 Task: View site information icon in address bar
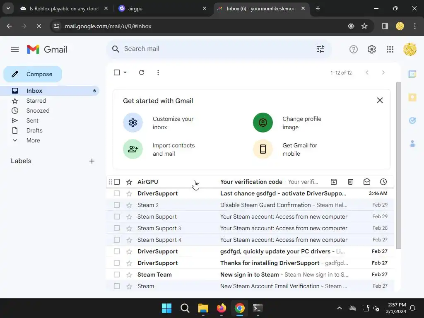[57, 26]
